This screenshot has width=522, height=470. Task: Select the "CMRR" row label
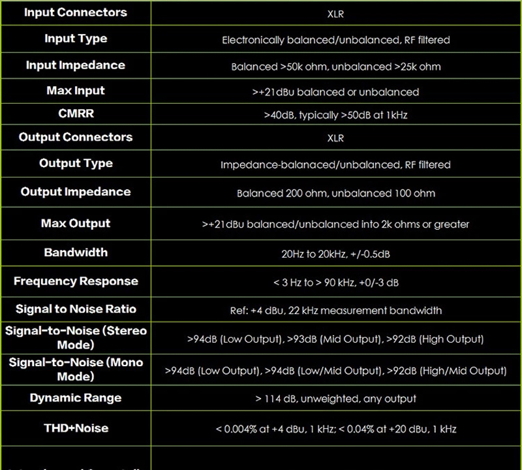(x=76, y=114)
